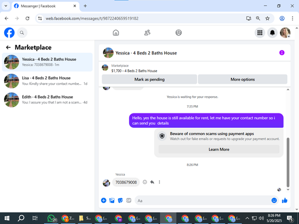Click back arrow beside Marketplace heading
Viewport: 299px width, 224px height.
(x=8, y=47)
